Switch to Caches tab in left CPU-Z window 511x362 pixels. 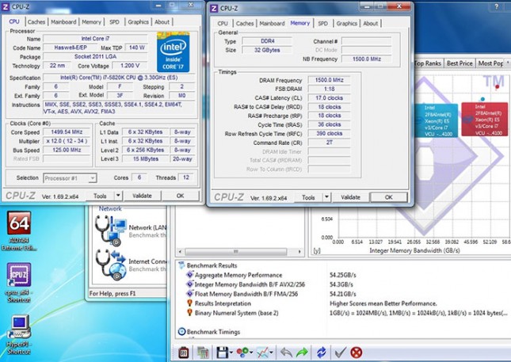(x=36, y=22)
